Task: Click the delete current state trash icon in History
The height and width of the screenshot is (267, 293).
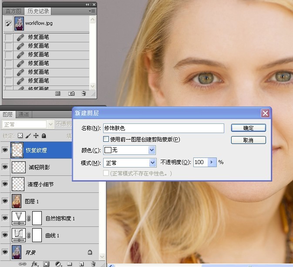Action: [84, 93]
